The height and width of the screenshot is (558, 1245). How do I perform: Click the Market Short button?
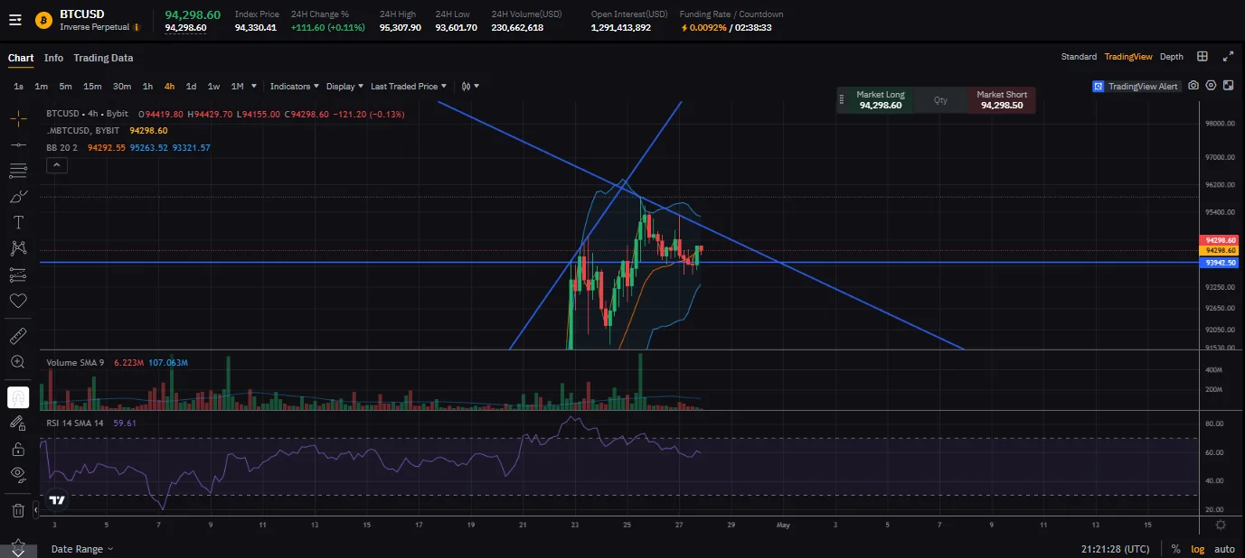click(x=1002, y=100)
